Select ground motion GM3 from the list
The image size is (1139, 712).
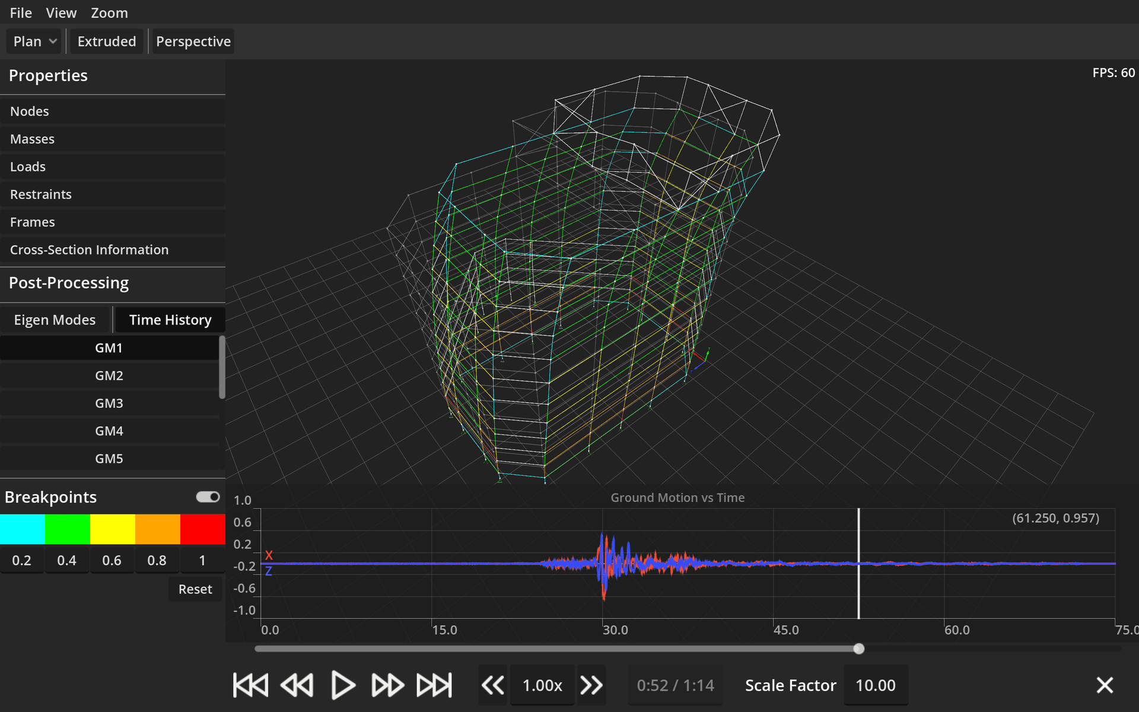(x=109, y=403)
